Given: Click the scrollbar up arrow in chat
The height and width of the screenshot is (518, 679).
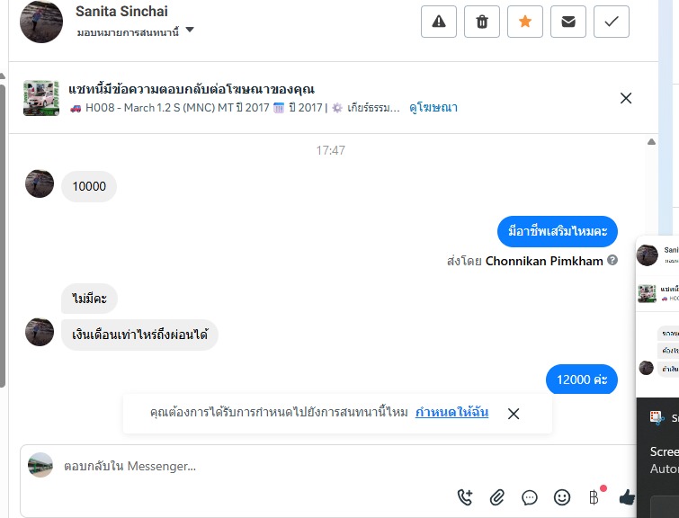Looking at the screenshot, I should 651,142.
